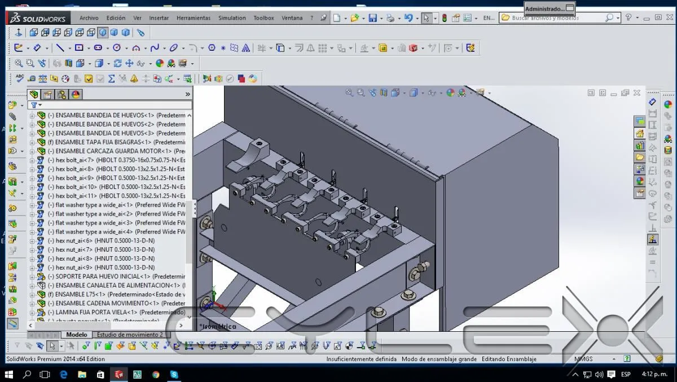Click the Rebuild traffic light icon
This screenshot has height=382, width=677.
point(444,18)
